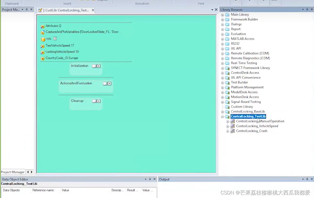
Task: Expand the Dialogs library node
Action: pos(222,24)
